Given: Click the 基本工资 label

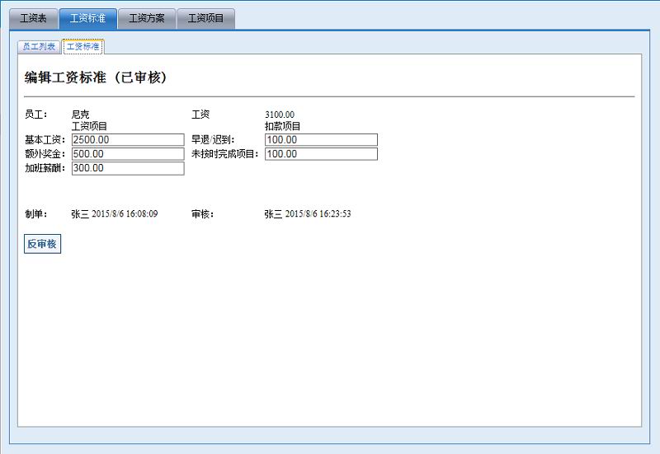Looking at the screenshot, I should 45,140.
